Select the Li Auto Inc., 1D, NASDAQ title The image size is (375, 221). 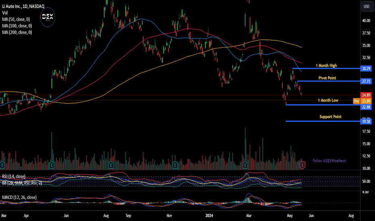23,6
